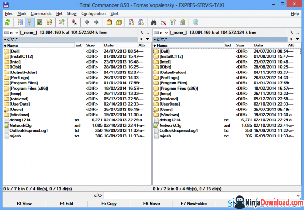The height and width of the screenshot is (210, 304).
Task: Open Find files with binoculars icon
Action: [153, 22]
